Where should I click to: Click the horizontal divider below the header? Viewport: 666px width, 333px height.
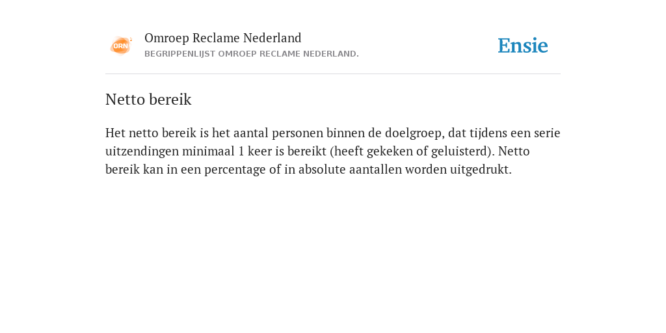tap(333, 74)
